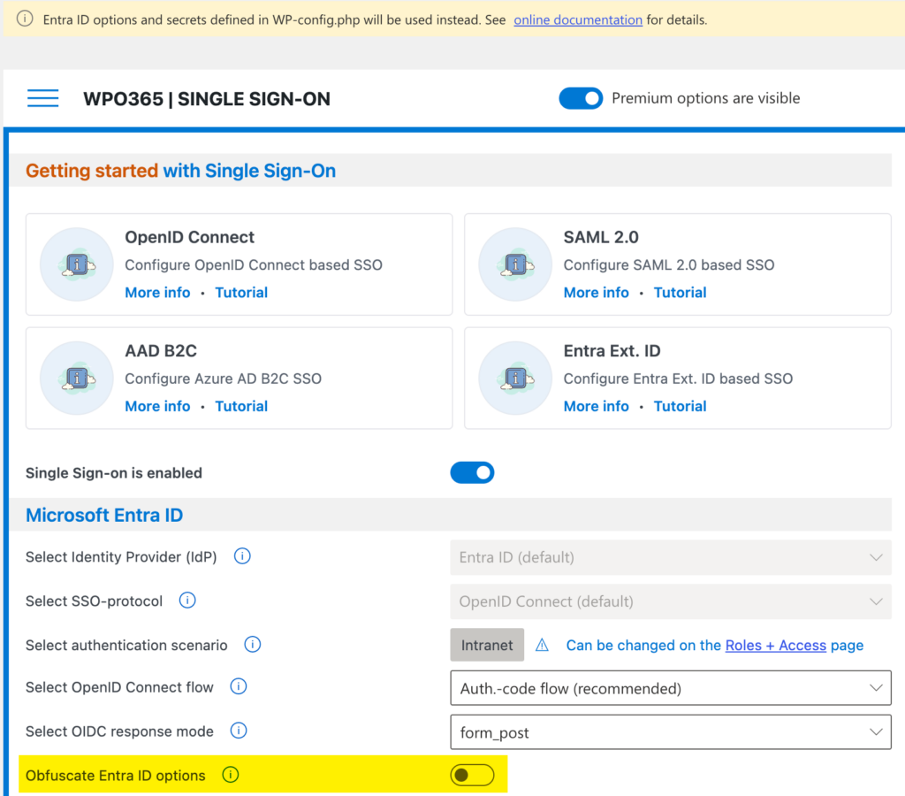Image resolution: width=905 pixels, height=796 pixels.
Task: Click the OpenID Connect card icon
Action: pyautogui.click(x=77, y=264)
